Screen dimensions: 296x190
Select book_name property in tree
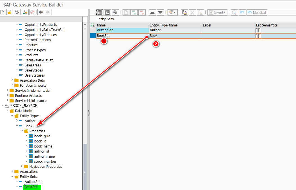[x=43, y=146]
